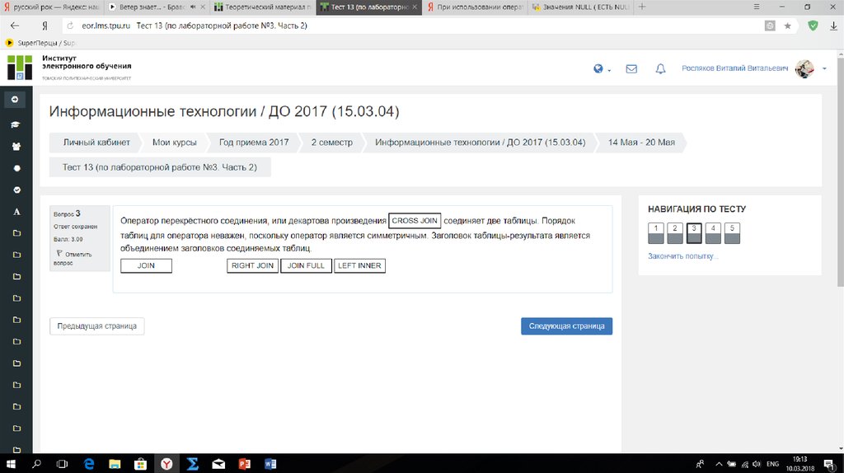Open profile link Росляков Виталий Витальевич
The width and height of the screenshot is (844, 473).
tap(734, 68)
